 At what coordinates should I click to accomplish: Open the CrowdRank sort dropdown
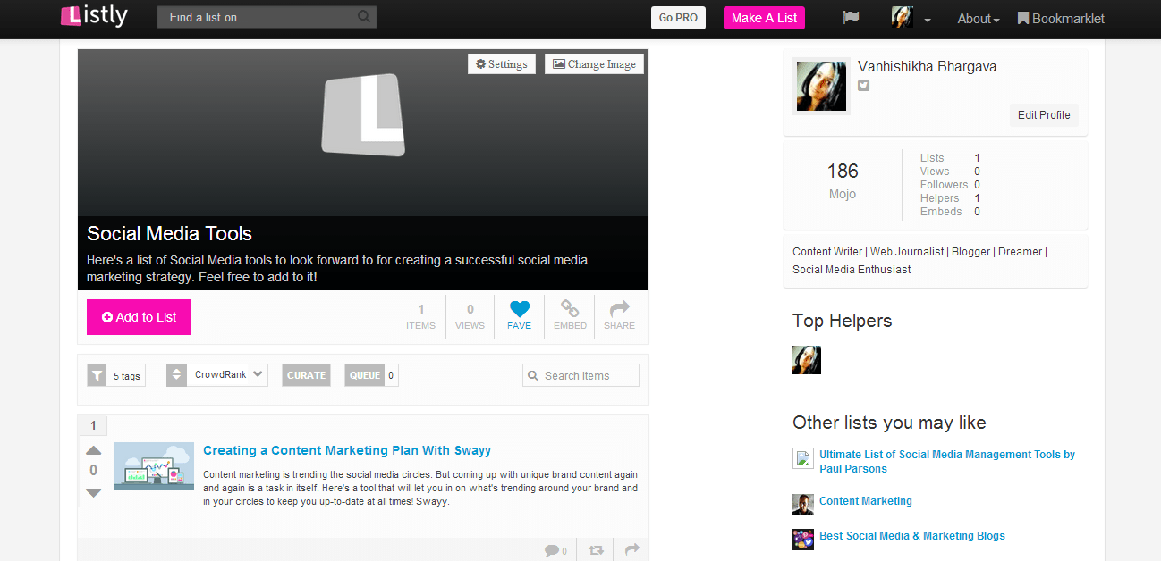pos(227,375)
